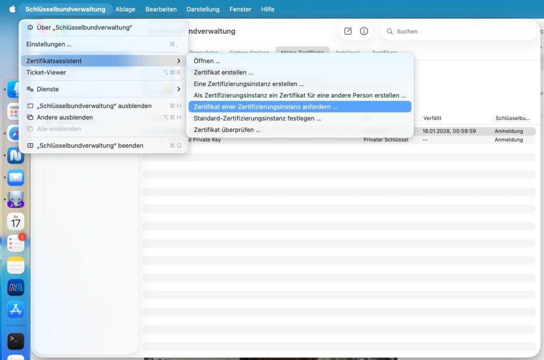Expand the Zertifikatsassistent submenu
The height and width of the screenshot is (360, 544).
click(104, 61)
